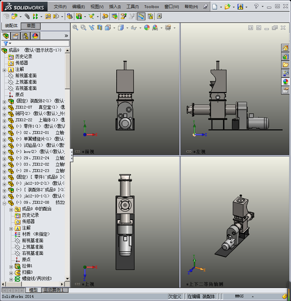Open the 文件(F) menu

pyautogui.click(x=60, y=7)
